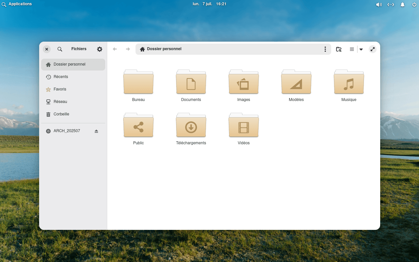Go forward with the right arrow
Image resolution: width=419 pixels, height=262 pixels.
[x=128, y=49]
